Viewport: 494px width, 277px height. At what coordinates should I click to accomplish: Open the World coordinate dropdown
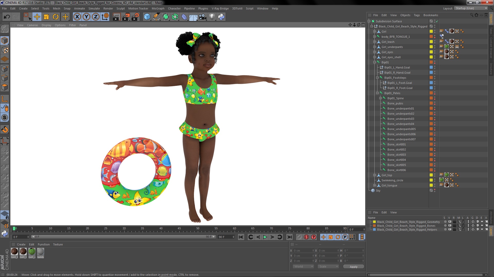pos(303,266)
